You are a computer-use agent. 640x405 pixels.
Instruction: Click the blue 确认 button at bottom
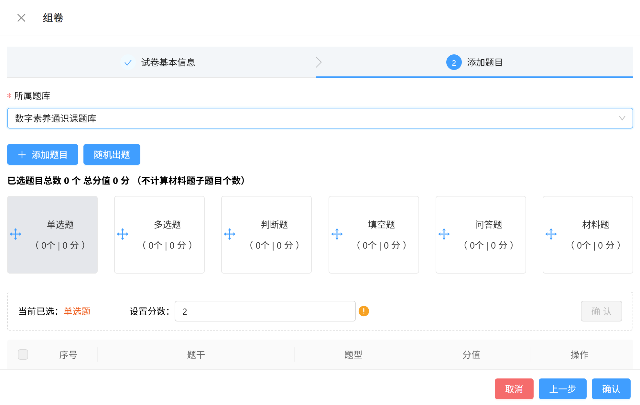[611, 389]
